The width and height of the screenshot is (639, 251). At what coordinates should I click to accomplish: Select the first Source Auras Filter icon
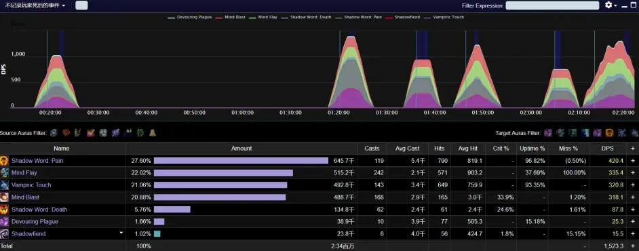tap(54, 133)
